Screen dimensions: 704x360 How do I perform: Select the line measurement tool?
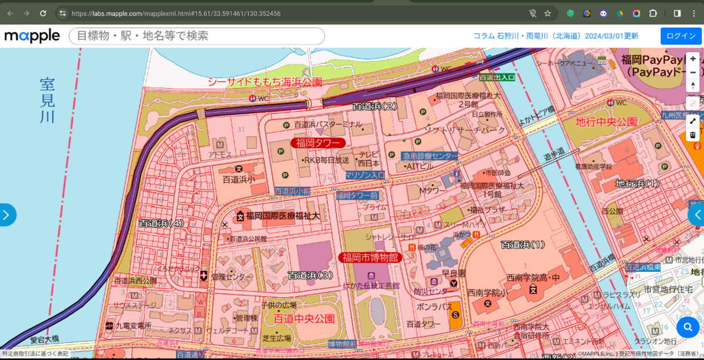[x=693, y=122]
